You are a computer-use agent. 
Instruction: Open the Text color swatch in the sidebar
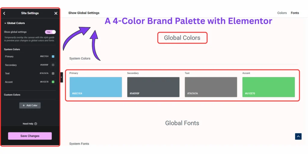pyautogui.click(x=53, y=73)
